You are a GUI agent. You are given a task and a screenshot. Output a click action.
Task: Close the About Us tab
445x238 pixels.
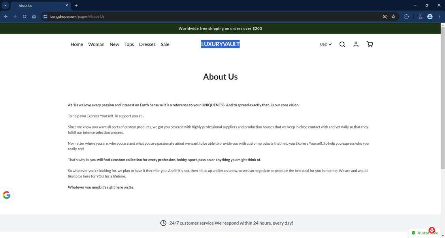tap(67, 6)
